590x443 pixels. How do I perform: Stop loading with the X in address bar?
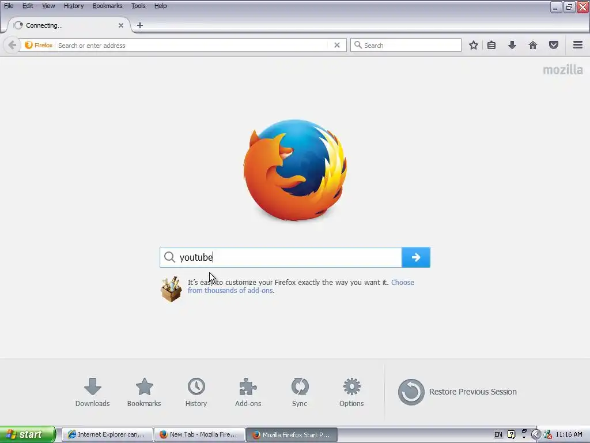[336, 45]
